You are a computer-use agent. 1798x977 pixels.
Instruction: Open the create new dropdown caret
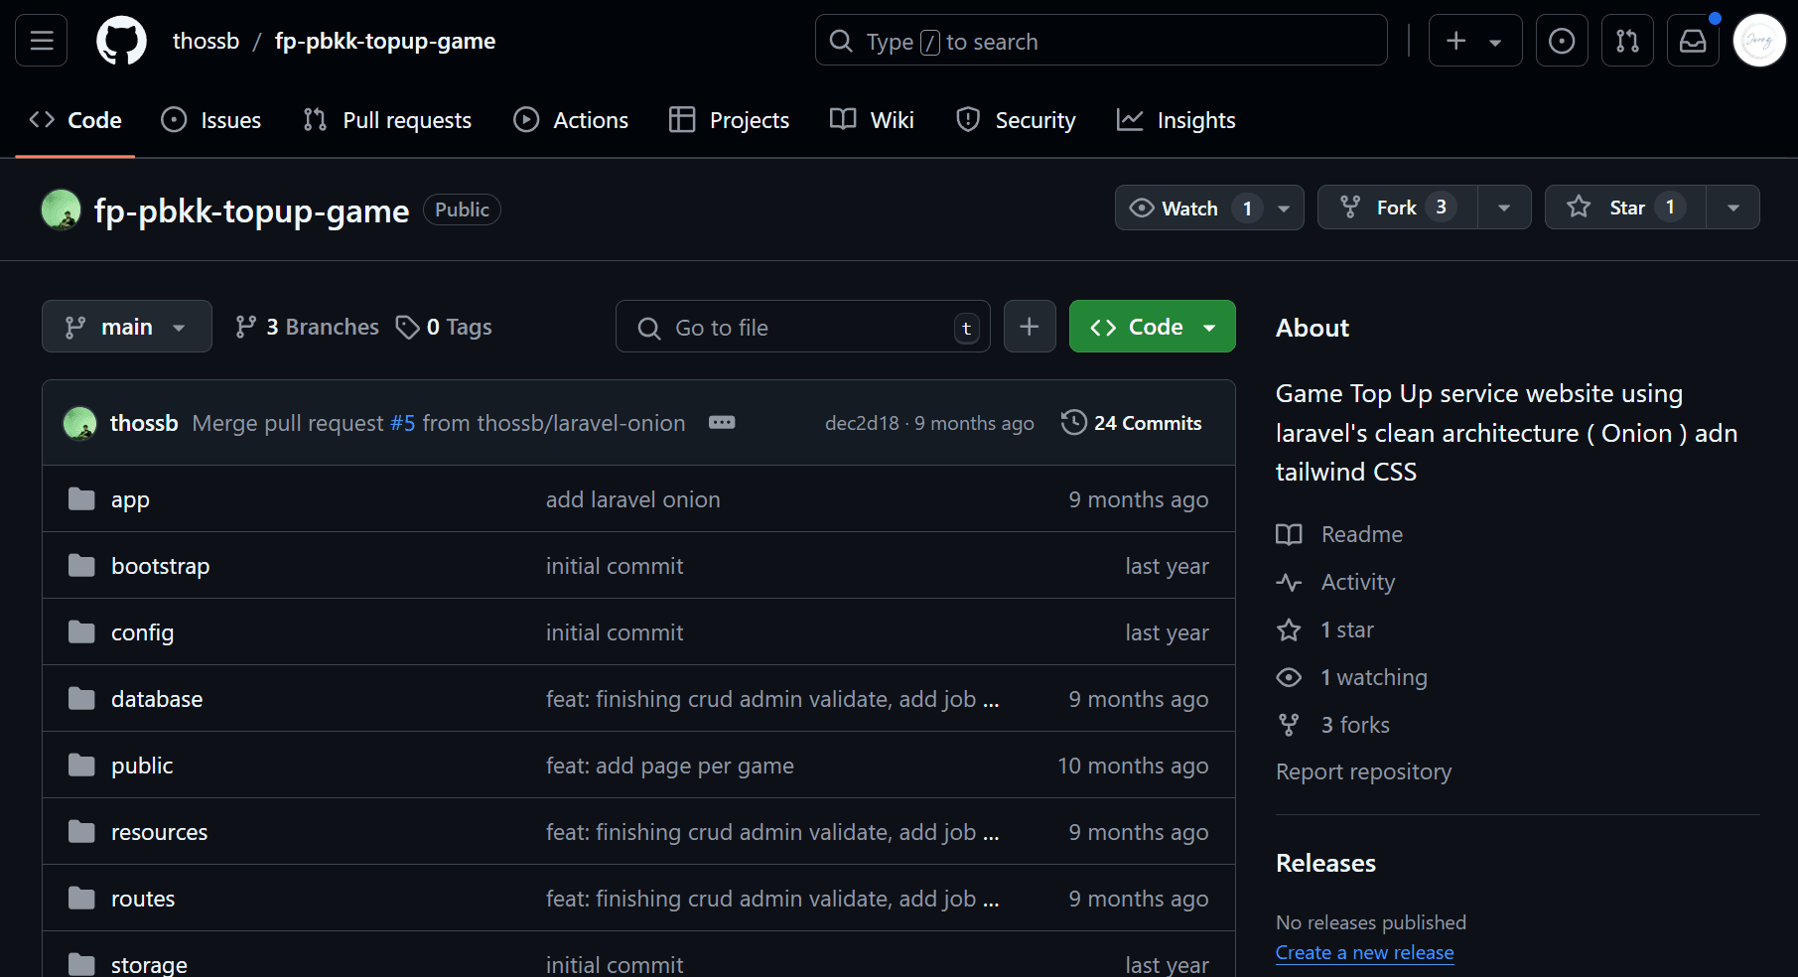pyautogui.click(x=1495, y=42)
